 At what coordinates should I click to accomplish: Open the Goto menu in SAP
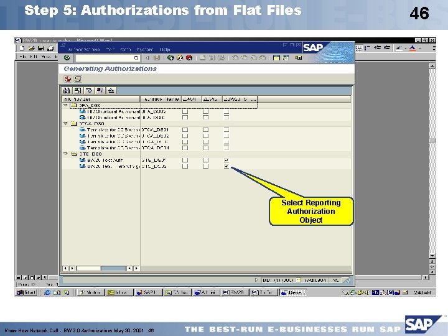click(126, 49)
